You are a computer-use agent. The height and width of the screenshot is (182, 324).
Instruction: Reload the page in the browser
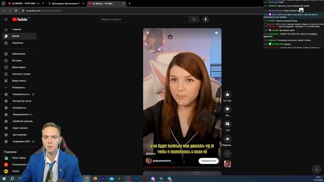(16, 11)
